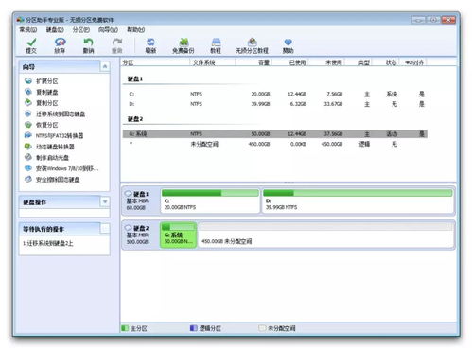Select the 450.00GB 未分配空间 block
472x348 pixels.
(x=326, y=235)
